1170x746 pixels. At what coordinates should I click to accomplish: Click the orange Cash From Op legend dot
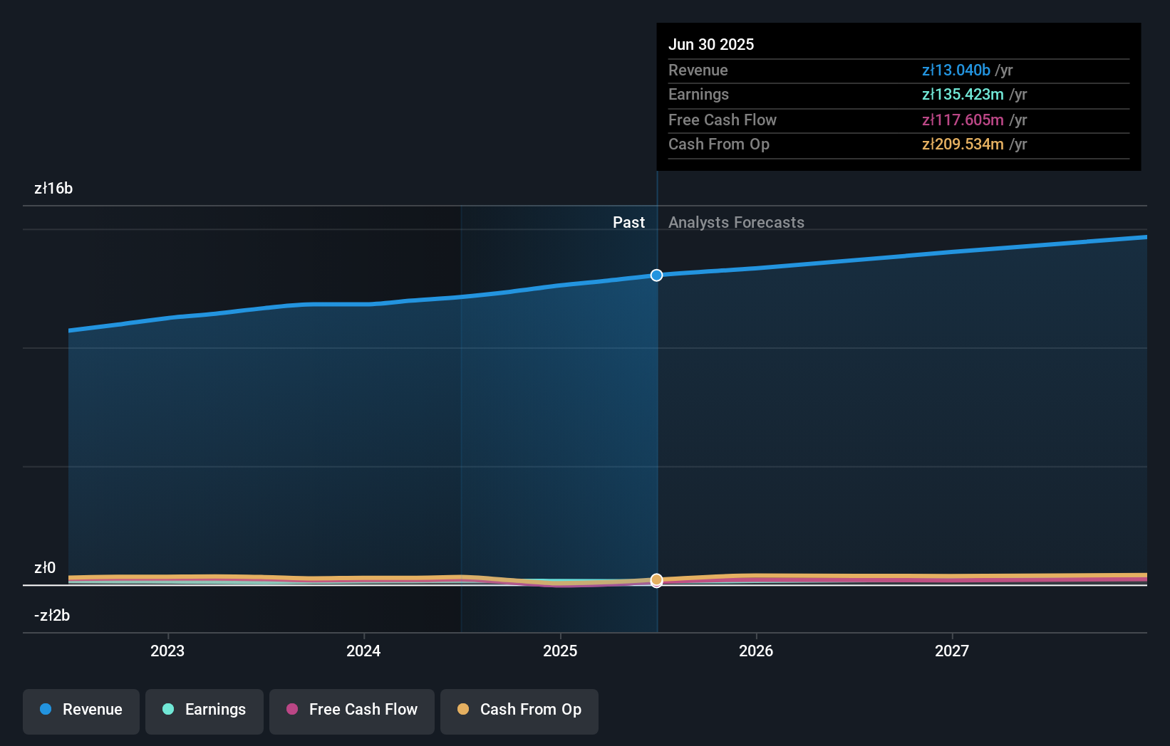pos(463,709)
